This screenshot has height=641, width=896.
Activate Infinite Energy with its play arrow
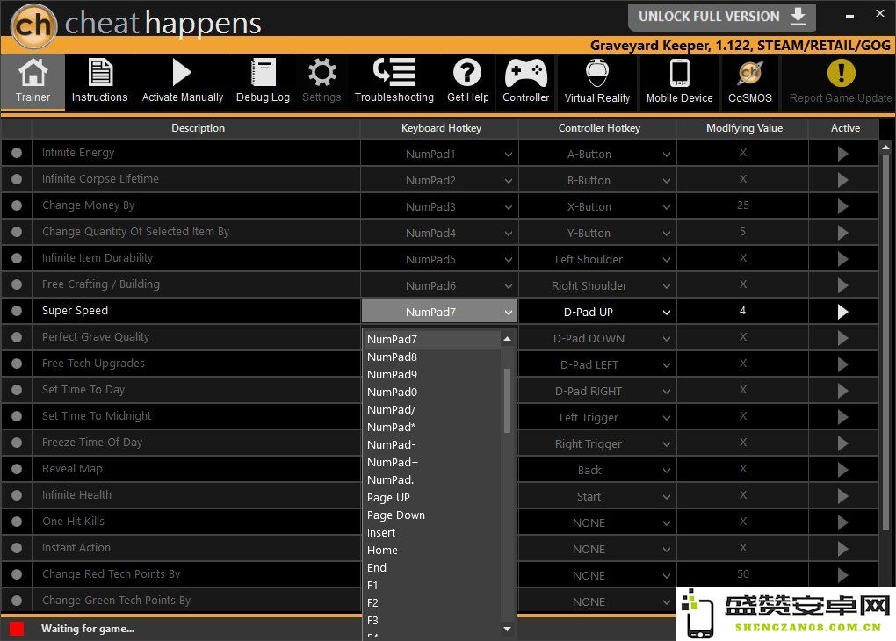coord(843,154)
